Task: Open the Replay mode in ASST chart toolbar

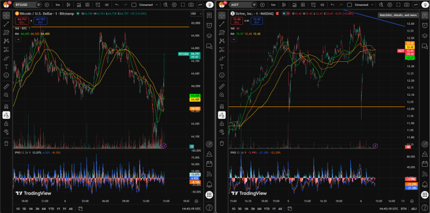Action: (x=322, y=5)
